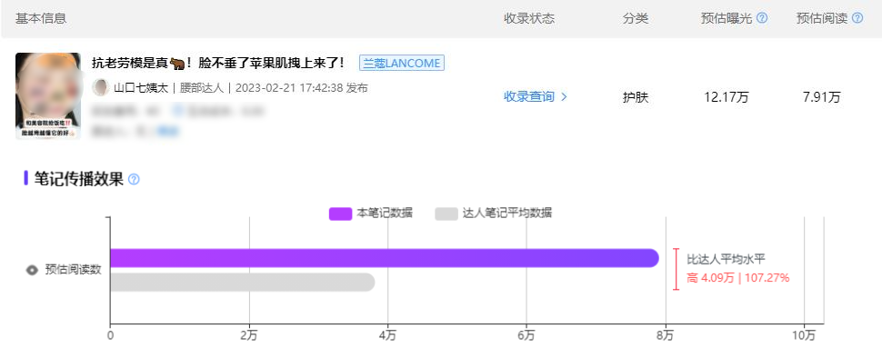Click the bear emoji in the note title

(x=178, y=64)
